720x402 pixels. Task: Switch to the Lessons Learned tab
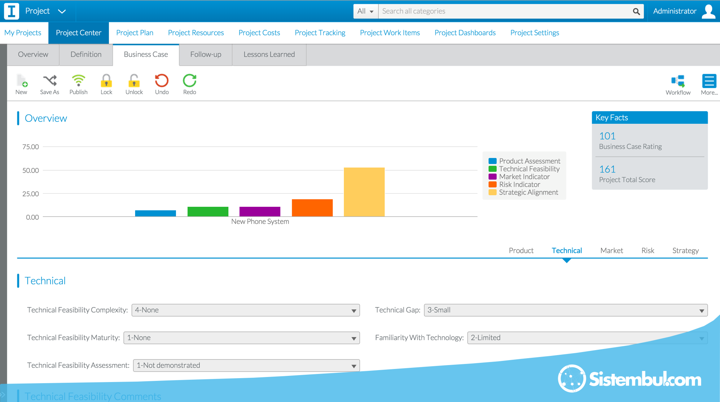pyautogui.click(x=269, y=55)
